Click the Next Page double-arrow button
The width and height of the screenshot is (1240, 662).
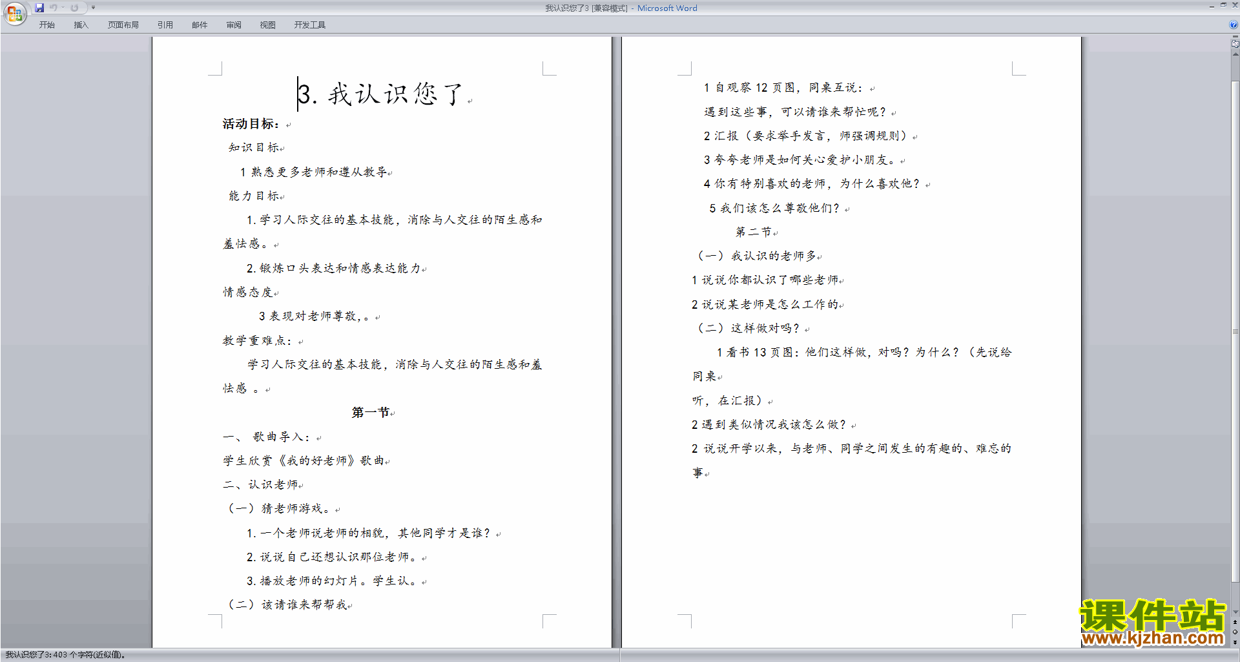tap(1235, 642)
